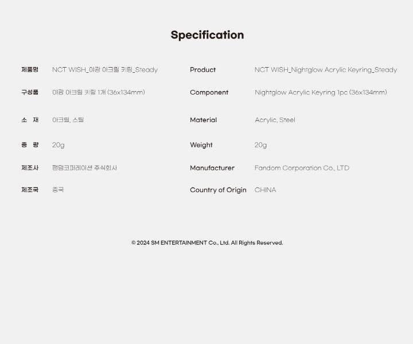Image resolution: width=413 pixels, height=344 pixels.
Task: Click the Korean 중국 origin value
Action: [x=58, y=190]
